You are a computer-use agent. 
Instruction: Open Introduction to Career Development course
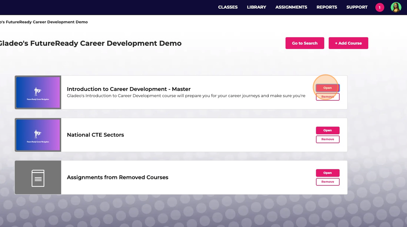click(327, 88)
